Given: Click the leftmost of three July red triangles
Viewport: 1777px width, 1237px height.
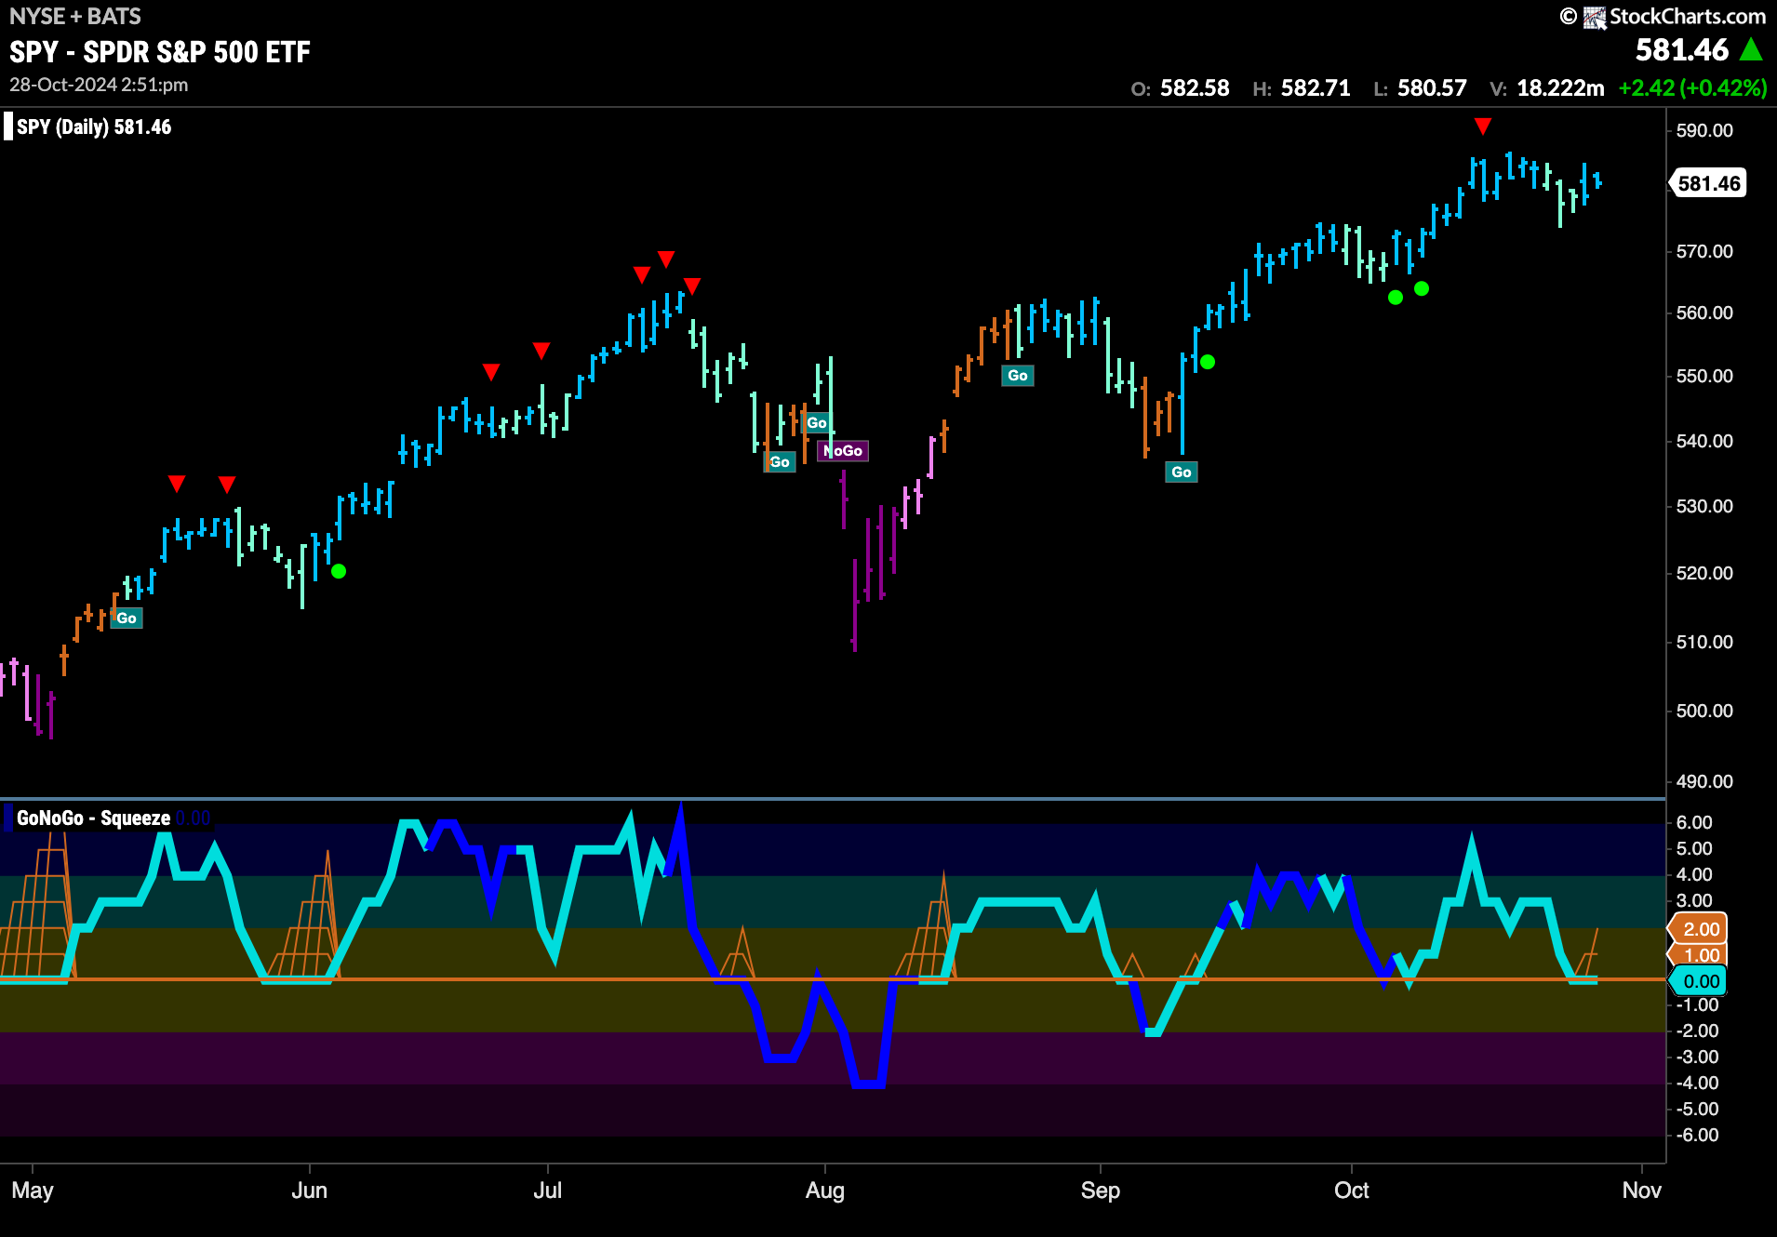Looking at the screenshot, I should click(x=642, y=274).
